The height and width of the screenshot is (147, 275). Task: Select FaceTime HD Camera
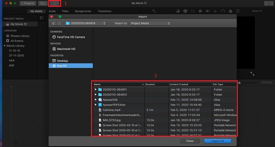click(x=71, y=37)
